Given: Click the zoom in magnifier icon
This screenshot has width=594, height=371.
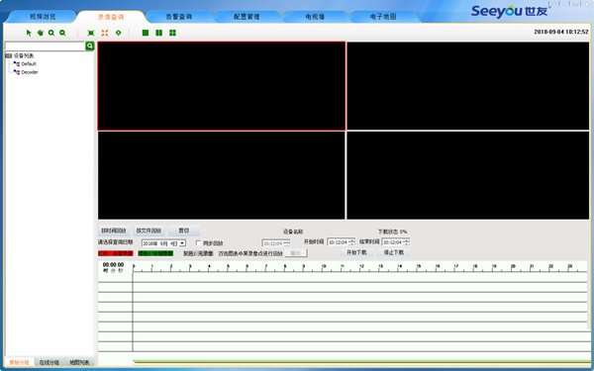Looking at the screenshot, I should [51, 34].
